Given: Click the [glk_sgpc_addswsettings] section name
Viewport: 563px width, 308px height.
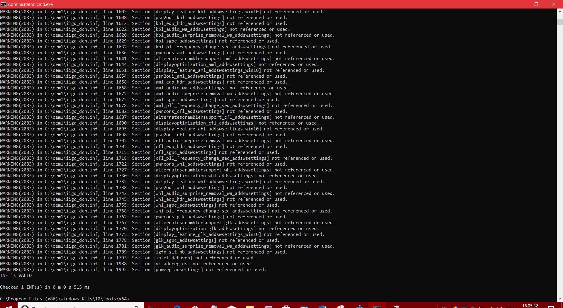Looking at the screenshot, I should click(185, 240).
